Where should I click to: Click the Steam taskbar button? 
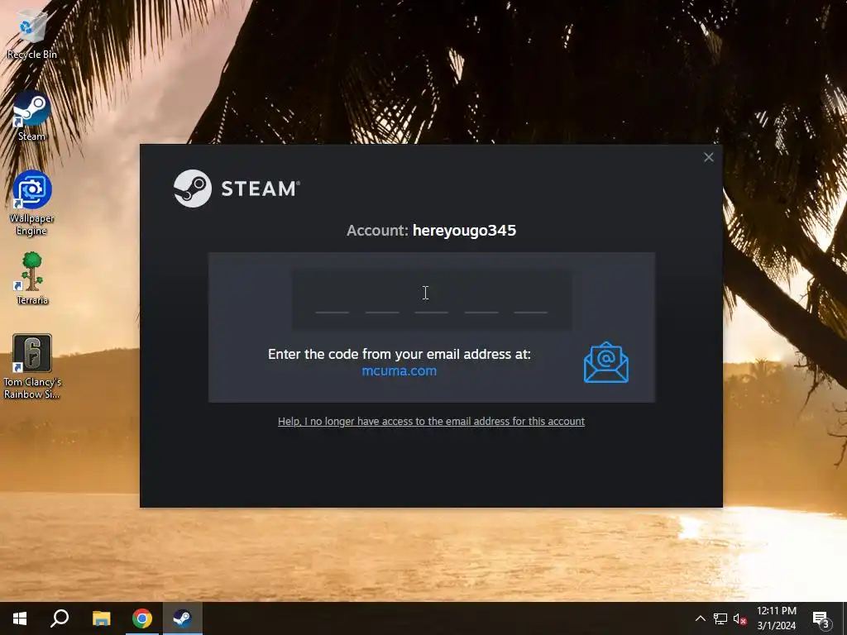(x=183, y=618)
